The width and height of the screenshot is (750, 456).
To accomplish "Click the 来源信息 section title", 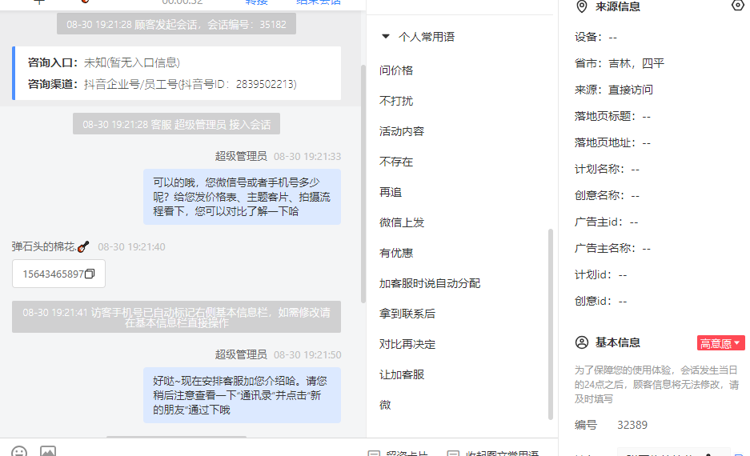I will coord(617,6).
